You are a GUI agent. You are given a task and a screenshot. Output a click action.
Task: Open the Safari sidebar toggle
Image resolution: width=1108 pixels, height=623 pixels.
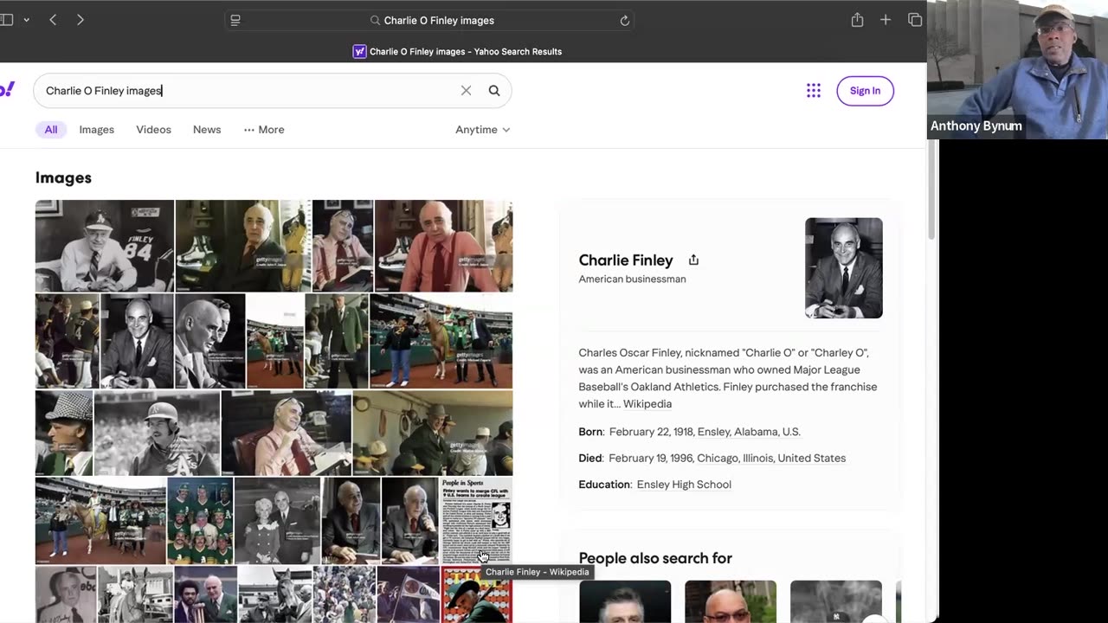pyautogui.click(x=6, y=20)
